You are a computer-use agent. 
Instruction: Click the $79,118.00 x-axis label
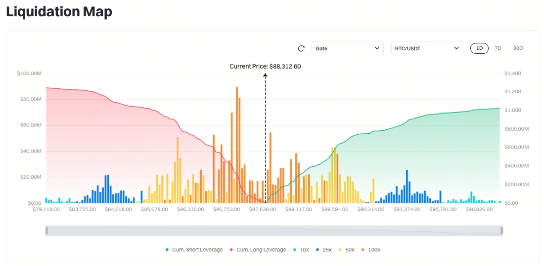(46, 210)
